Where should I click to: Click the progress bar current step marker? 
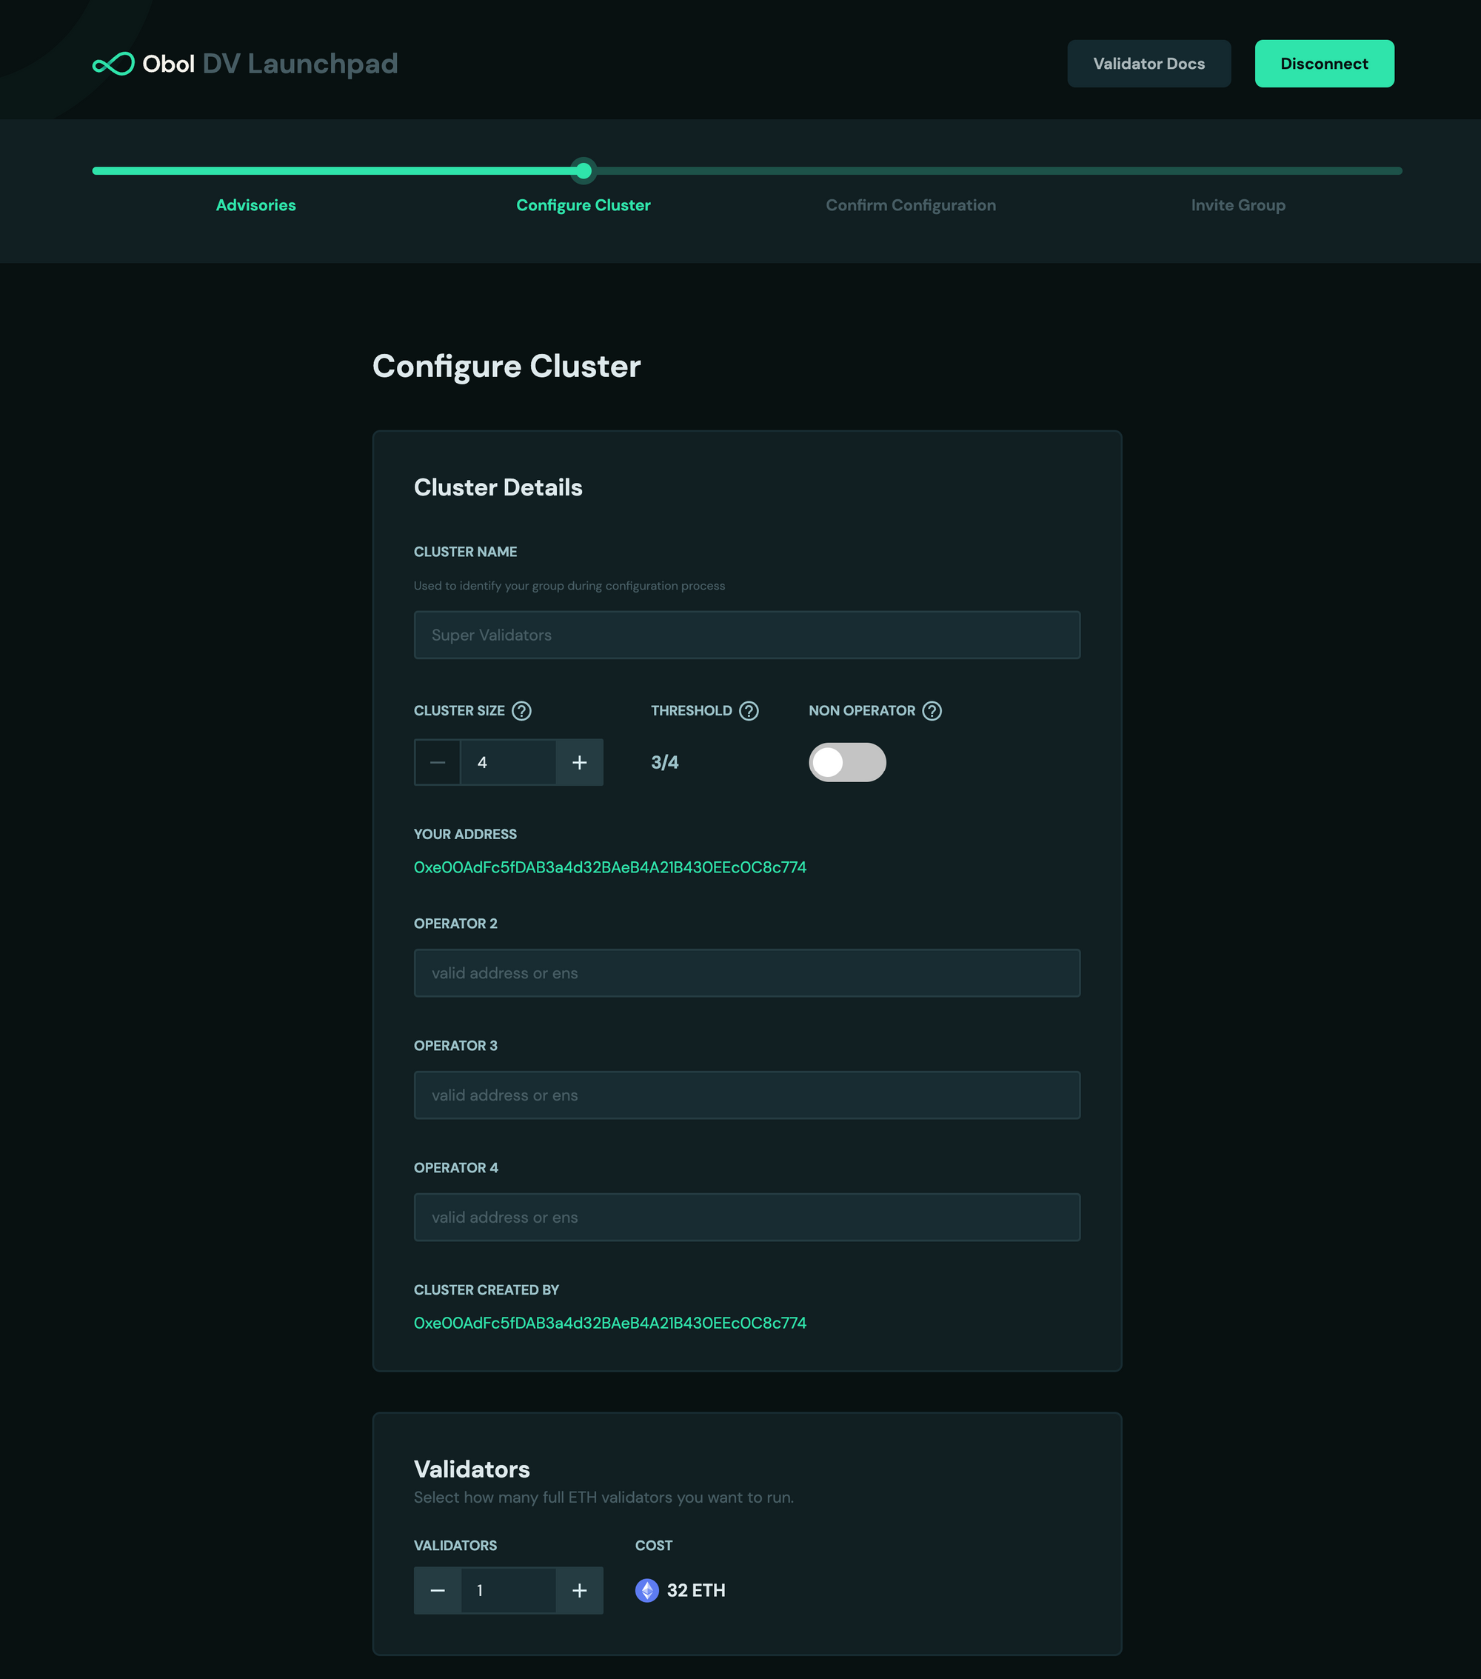[x=584, y=171]
